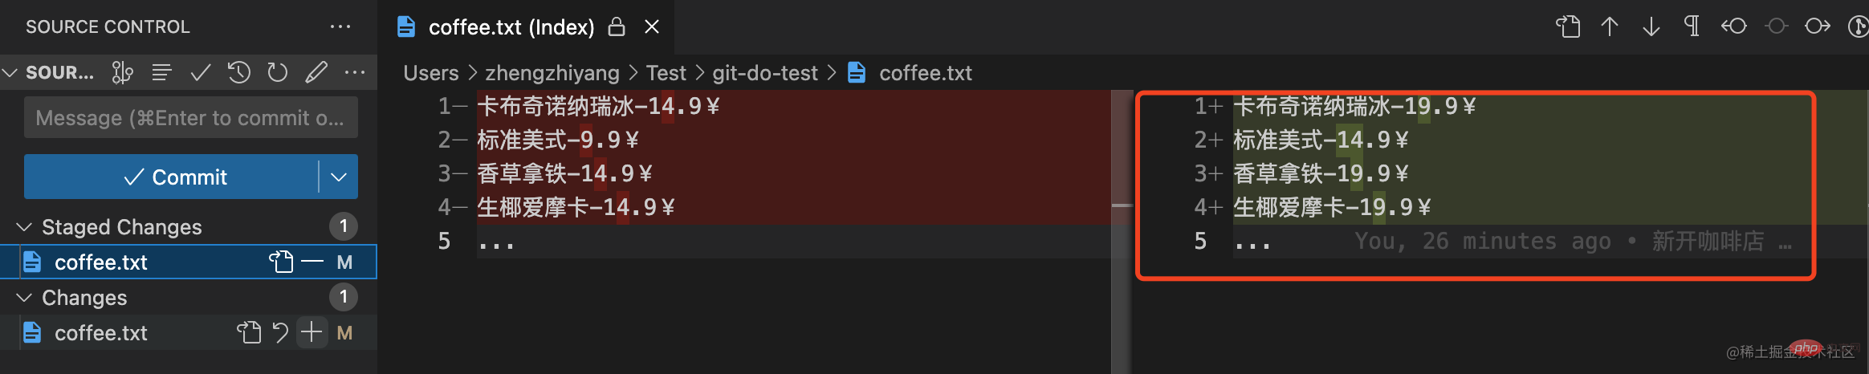Screen dimensions: 1869x374
Task: Open the Commit button dropdown arrow
Action: coord(339,177)
